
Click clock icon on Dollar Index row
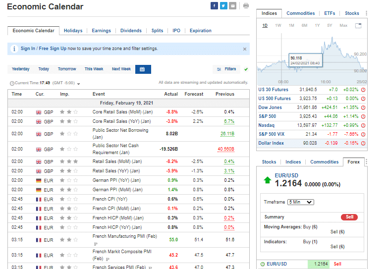click(x=363, y=143)
